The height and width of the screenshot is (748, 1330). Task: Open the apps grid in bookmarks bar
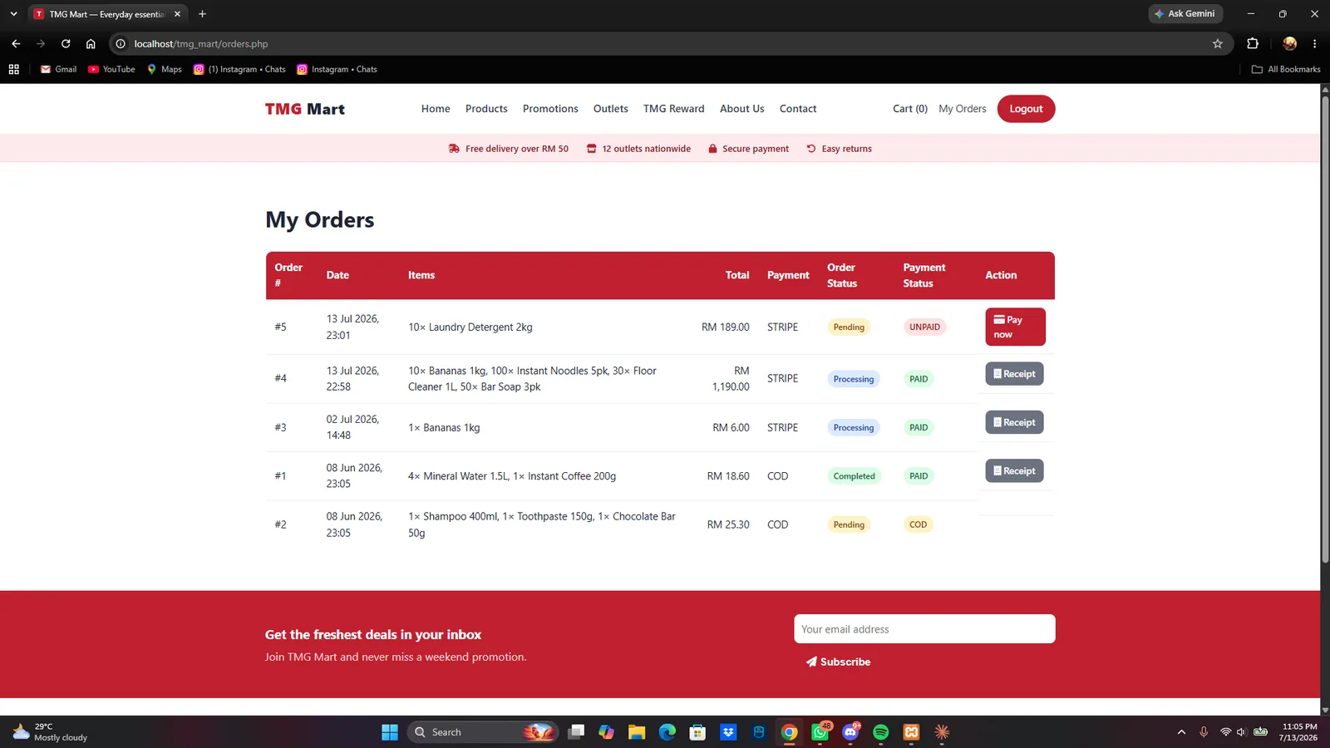[x=14, y=69]
